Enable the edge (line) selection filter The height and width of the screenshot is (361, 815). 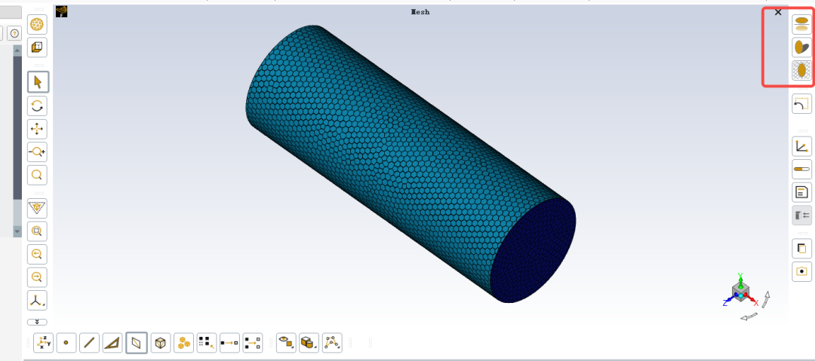point(89,343)
